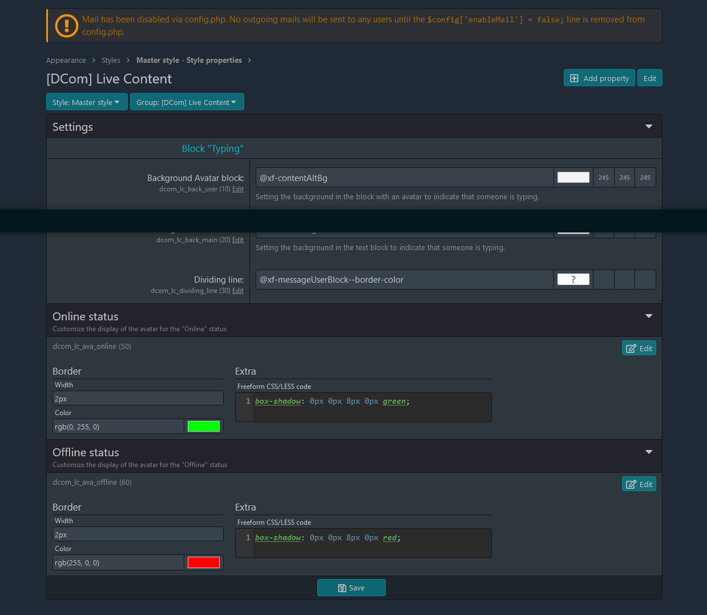Navigate to Appearance in the breadcrumb
707x615 pixels.
[x=66, y=60]
